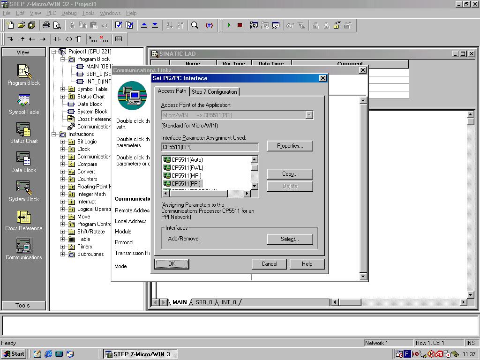This screenshot has height=360, width=480.
Task: Select CP5511(MPI) in the interface list
Action: 182,175
